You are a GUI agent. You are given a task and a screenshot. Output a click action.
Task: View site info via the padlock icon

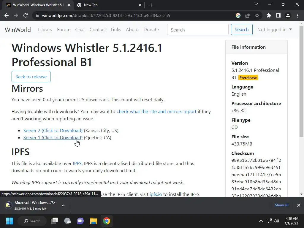[37, 15]
